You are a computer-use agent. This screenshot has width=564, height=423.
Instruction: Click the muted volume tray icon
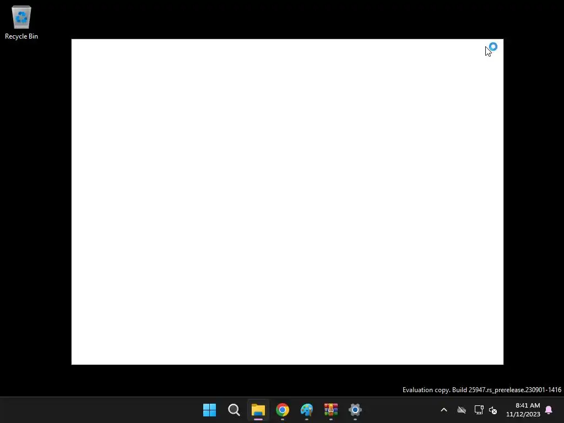click(493, 410)
